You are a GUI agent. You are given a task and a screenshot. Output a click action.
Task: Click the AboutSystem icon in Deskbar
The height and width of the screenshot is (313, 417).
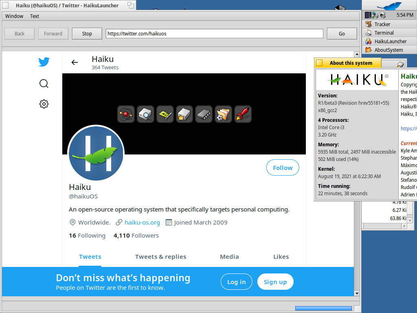368,50
